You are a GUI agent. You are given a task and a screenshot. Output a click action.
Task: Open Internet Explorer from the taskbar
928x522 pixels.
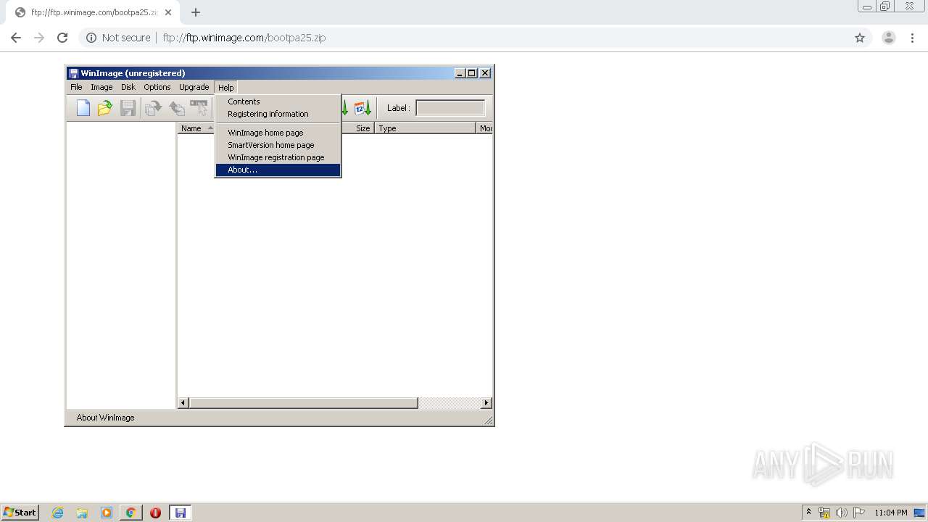(x=58, y=513)
